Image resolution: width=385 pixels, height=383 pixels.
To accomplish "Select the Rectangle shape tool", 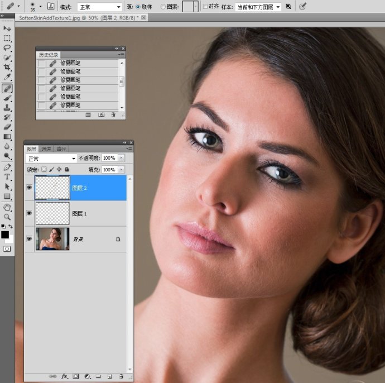I will pos(7,197).
